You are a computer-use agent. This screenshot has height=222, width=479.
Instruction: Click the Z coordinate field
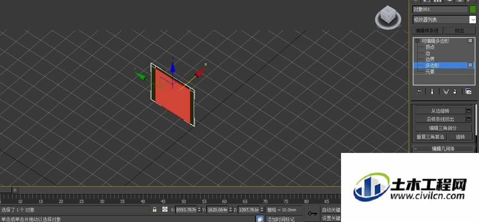click(x=249, y=210)
